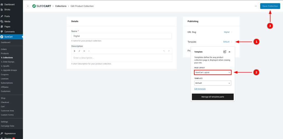The image size is (283, 139).
Task: Click the collection Name input field
Action: (122, 36)
